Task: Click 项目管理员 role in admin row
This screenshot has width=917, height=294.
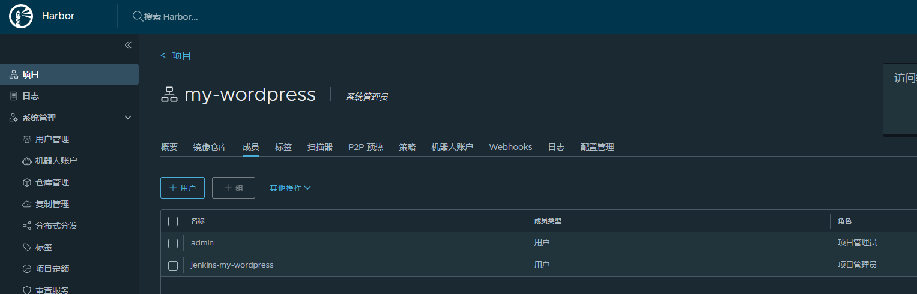Action: [x=857, y=243]
